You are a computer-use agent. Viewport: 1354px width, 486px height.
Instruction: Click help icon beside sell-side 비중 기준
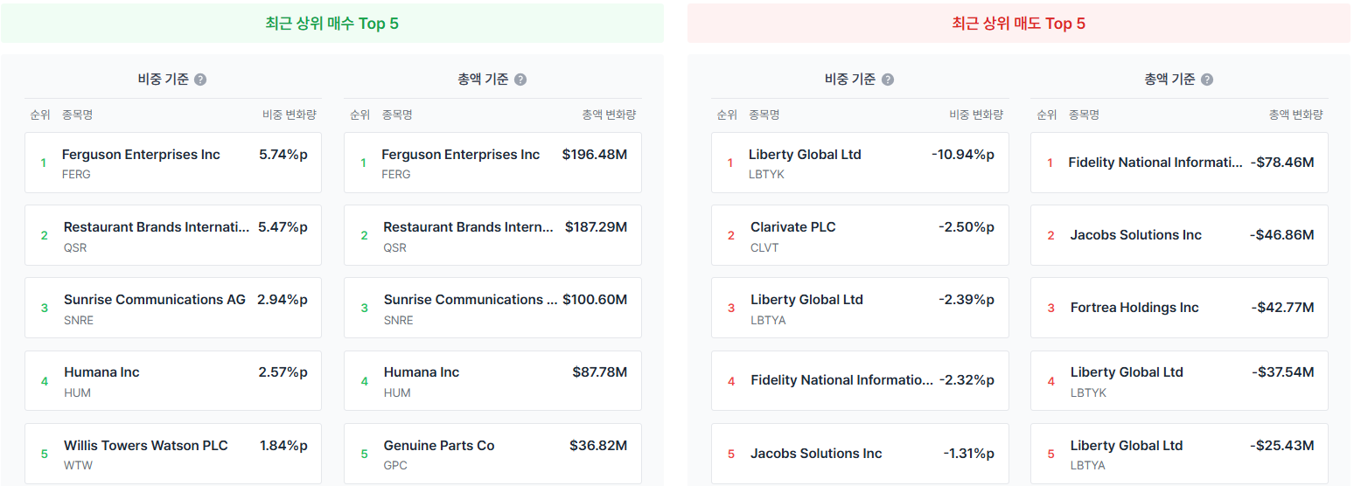pos(888,80)
